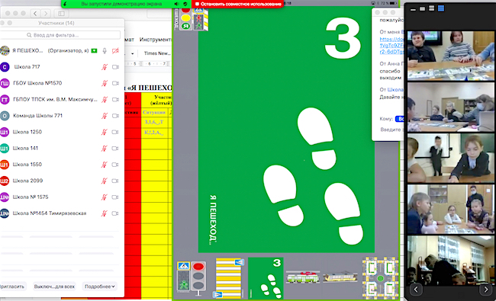Viewport: 496px width, 301px height.
Task: Hide video panel using the minimize-bar icon
Action: click(413, 9)
